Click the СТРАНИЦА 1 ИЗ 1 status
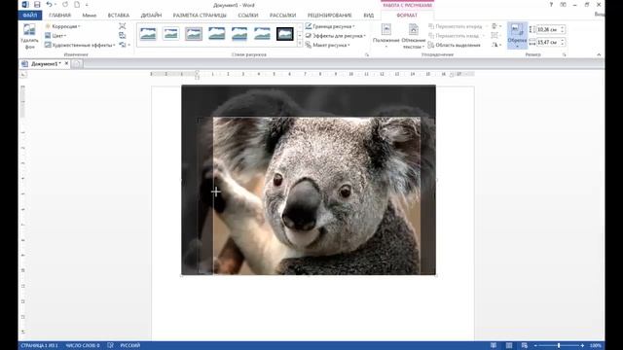The width and height of the screenshot is (623, 350). [x=39, y=346]
